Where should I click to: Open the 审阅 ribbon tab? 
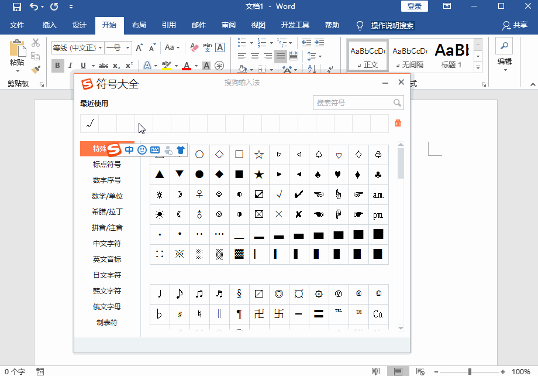click(228, 25)
